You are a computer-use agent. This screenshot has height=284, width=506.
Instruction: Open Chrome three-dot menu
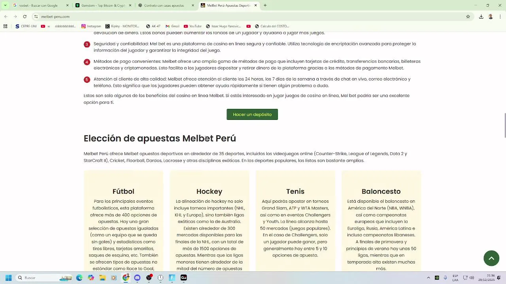coord(500,17)
